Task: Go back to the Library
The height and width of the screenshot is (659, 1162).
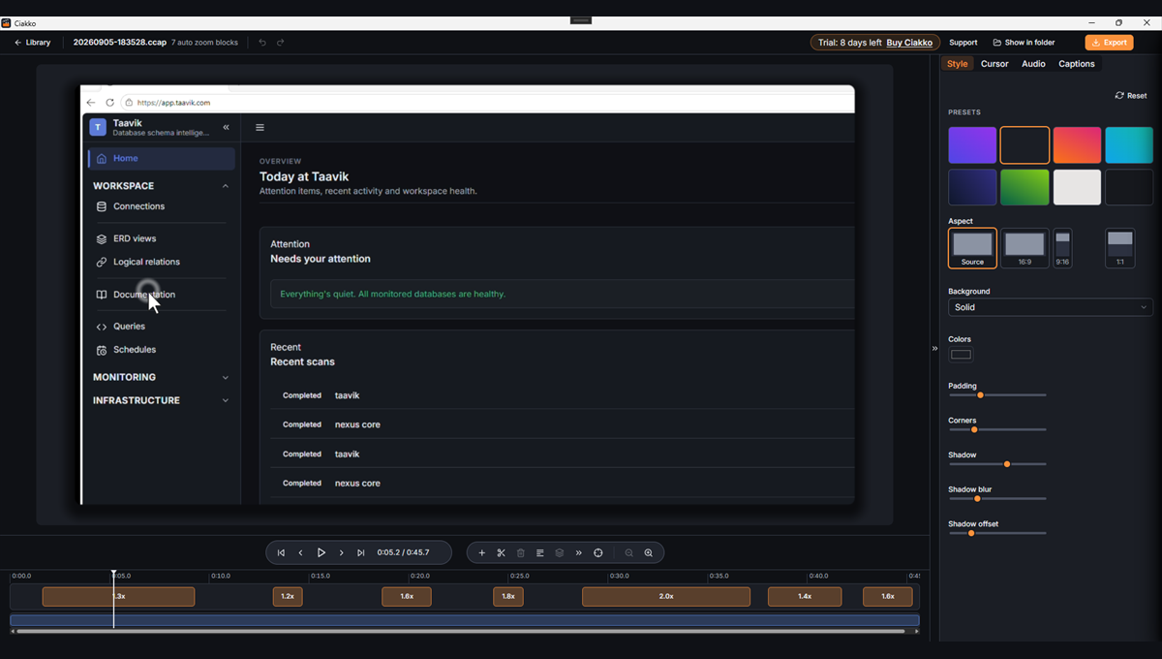Action: point(32,43)
